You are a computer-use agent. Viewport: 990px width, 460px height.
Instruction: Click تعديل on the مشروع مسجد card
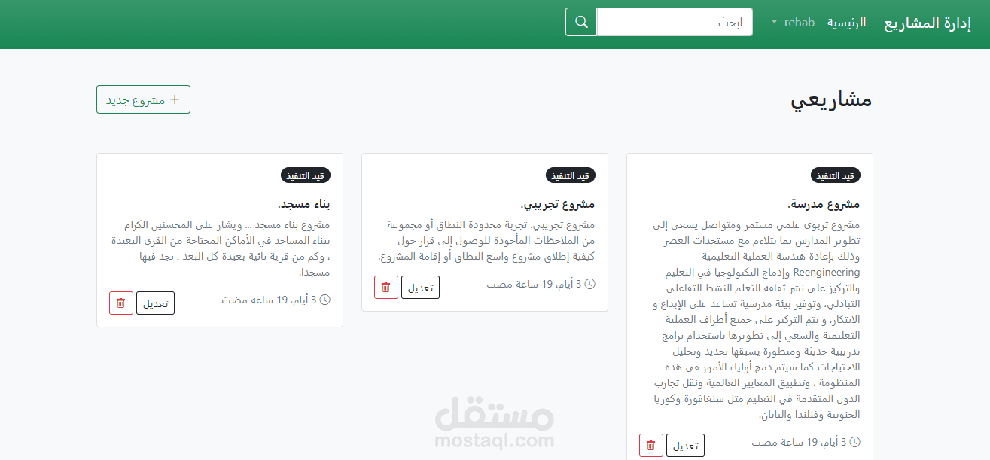point(155,303)
